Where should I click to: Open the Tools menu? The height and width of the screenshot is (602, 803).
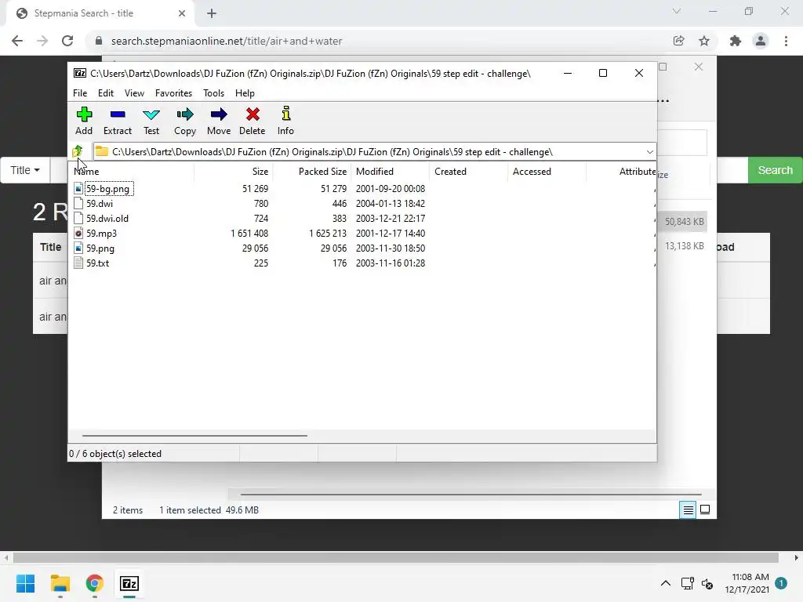(213, 93)
